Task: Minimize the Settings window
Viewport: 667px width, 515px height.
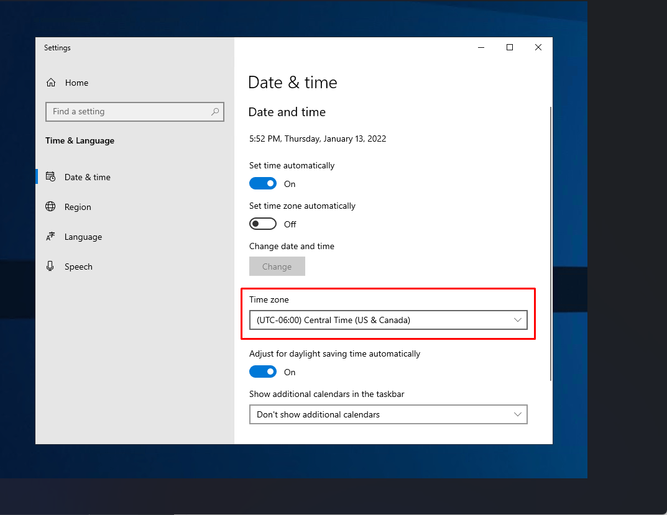Action: tap(481, 47)
